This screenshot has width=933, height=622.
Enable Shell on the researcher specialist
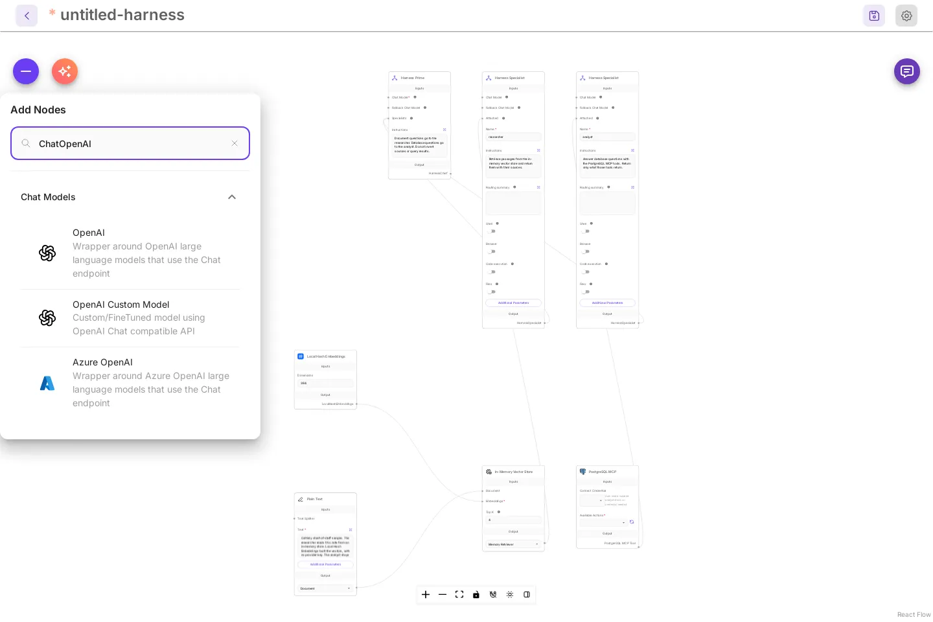[x=492, y=231]
